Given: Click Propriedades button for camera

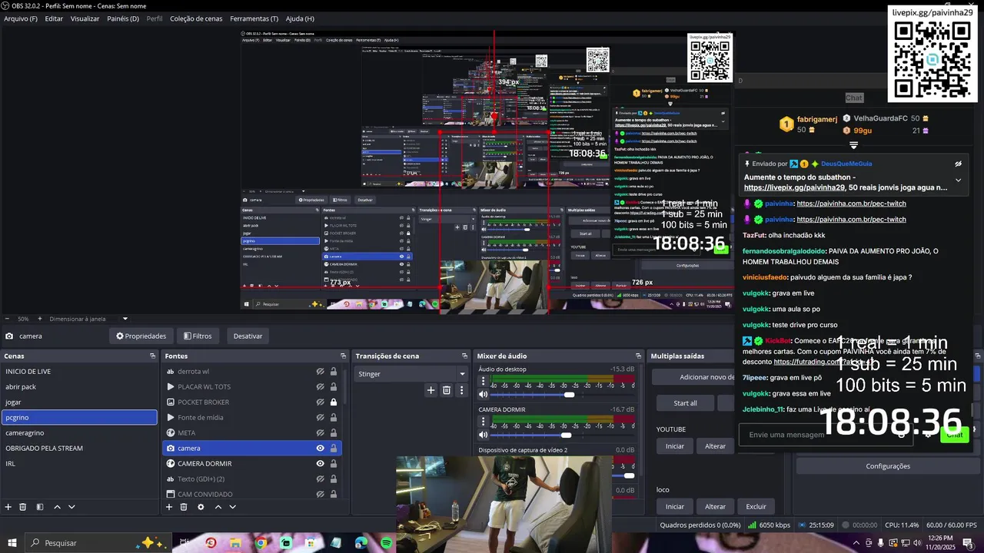Looking at the screenshot, I should (141, 336).
